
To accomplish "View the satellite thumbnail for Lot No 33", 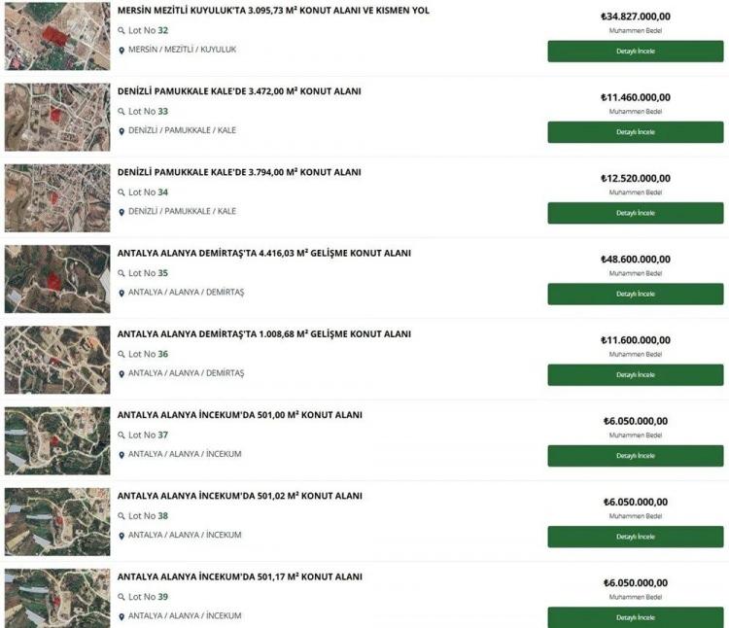I will coord(57,117).
